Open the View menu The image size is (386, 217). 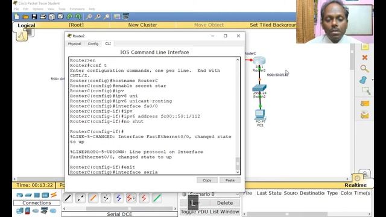click(x=51, y=9)
